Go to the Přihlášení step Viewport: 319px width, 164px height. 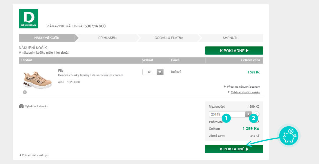108,38
